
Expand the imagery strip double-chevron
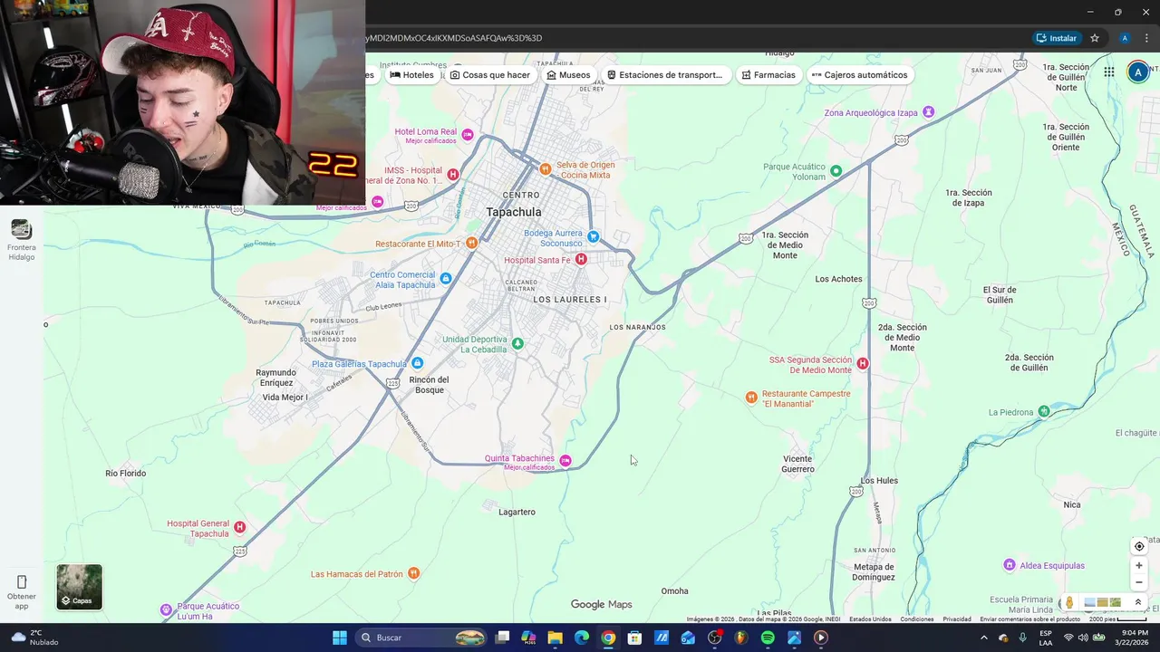click(x=1138, y=602)
